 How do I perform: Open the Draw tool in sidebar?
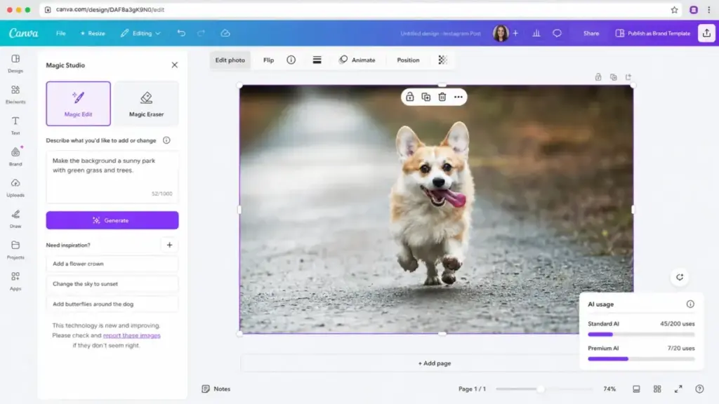click(15, 219)
